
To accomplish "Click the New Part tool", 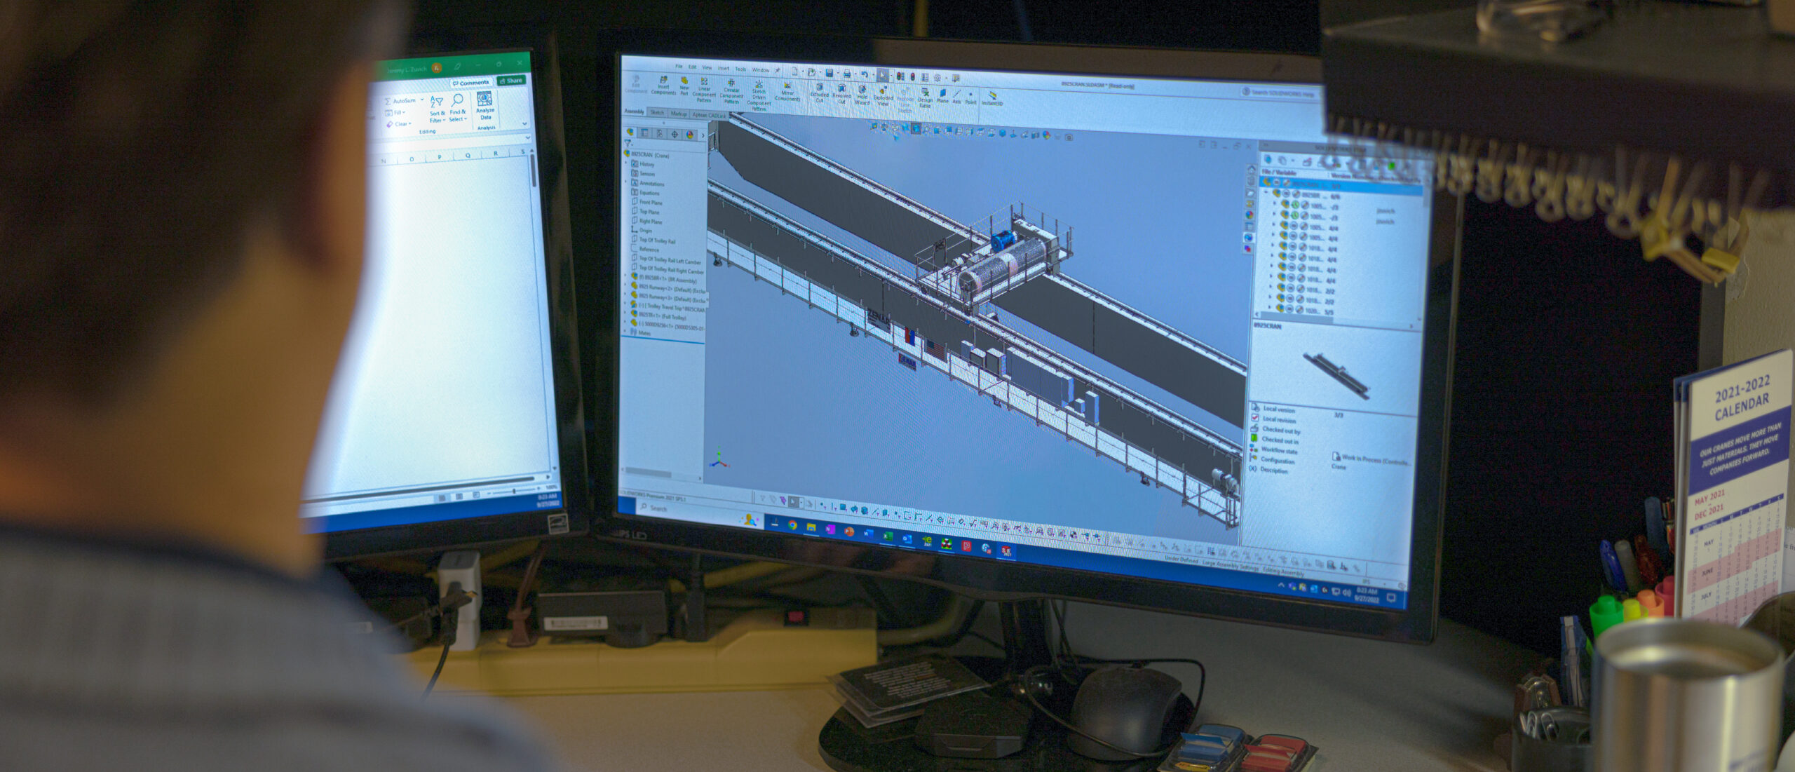I will tap(684, 86).
